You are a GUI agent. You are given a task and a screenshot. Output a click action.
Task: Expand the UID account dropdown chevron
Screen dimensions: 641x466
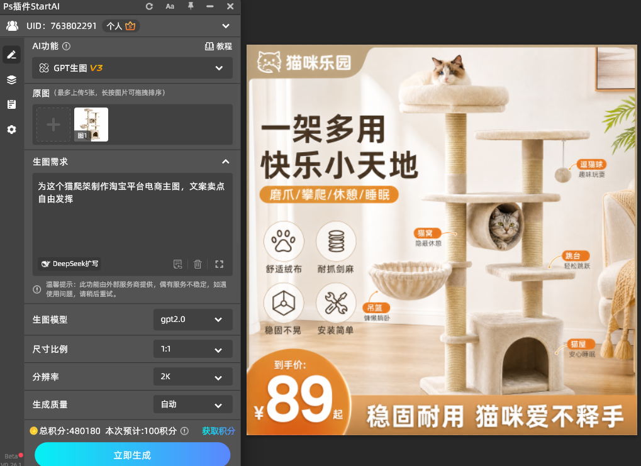(x=226, y=26)
